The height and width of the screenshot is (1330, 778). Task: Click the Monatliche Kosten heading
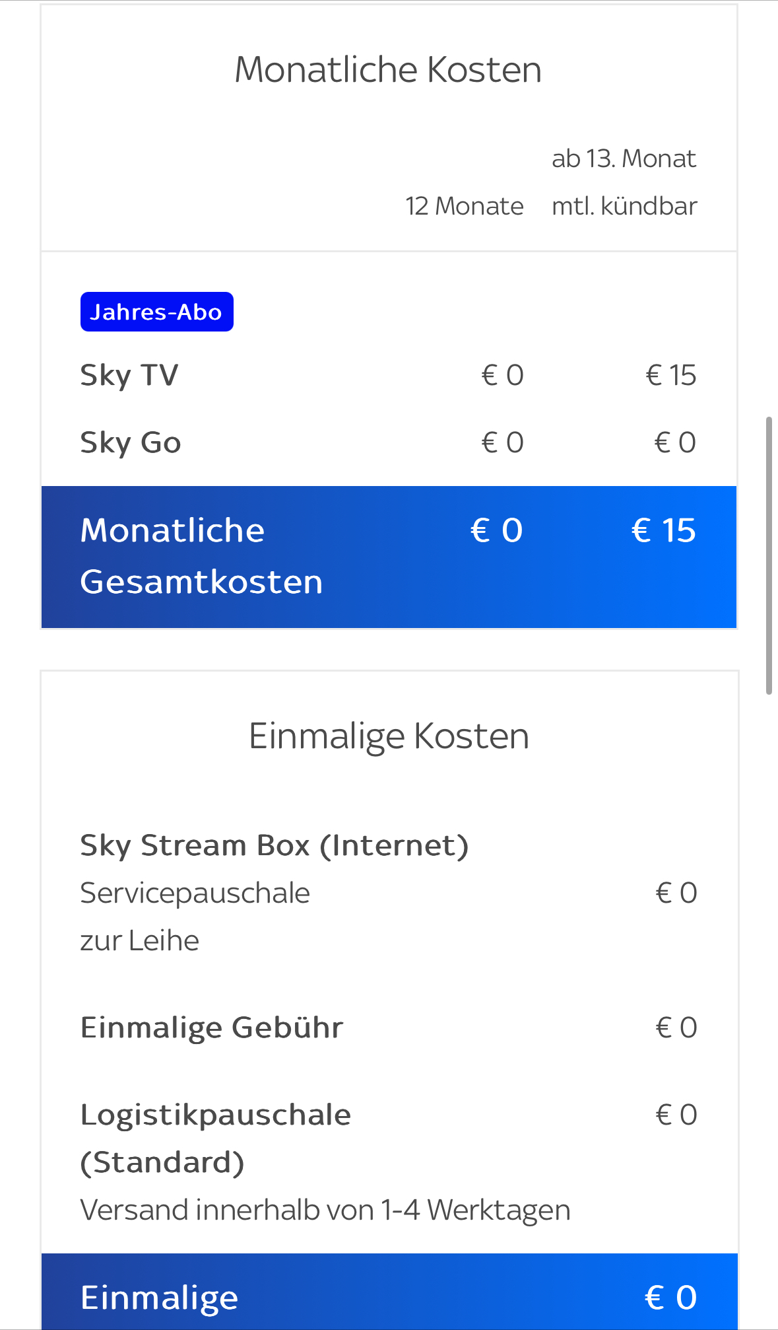point(388,69)
